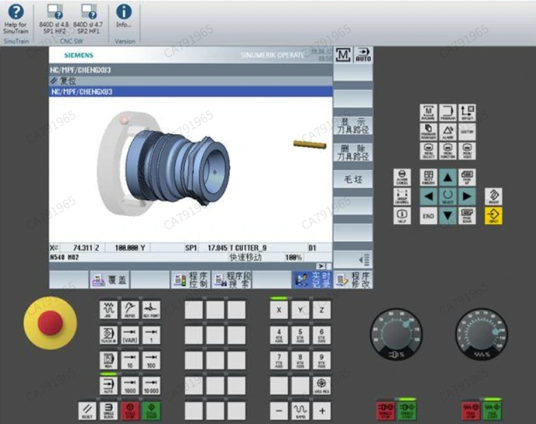Click the PROGRAM key on the keypad
The image size is (536, 424).
click(447, 113)
